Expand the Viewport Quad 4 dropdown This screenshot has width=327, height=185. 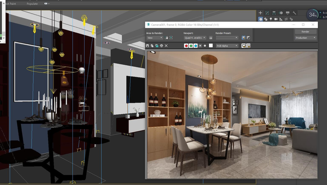tap(195, 38)
